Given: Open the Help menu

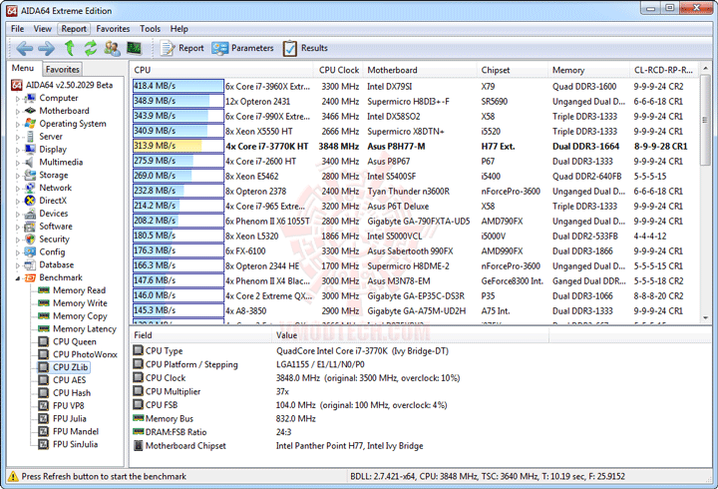Looking at the screenshot, I should point(179,29).
